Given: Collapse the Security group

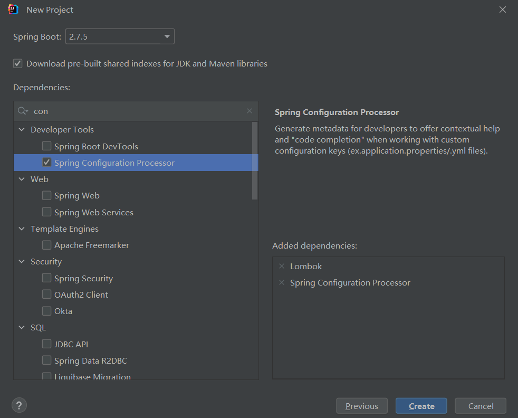Looking at the screenshot, I should (22, 261).
